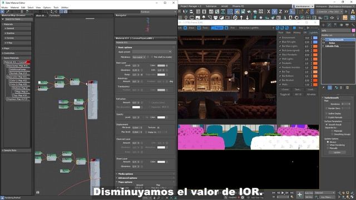Open the Utilities tab in command panel

point(353,24)
